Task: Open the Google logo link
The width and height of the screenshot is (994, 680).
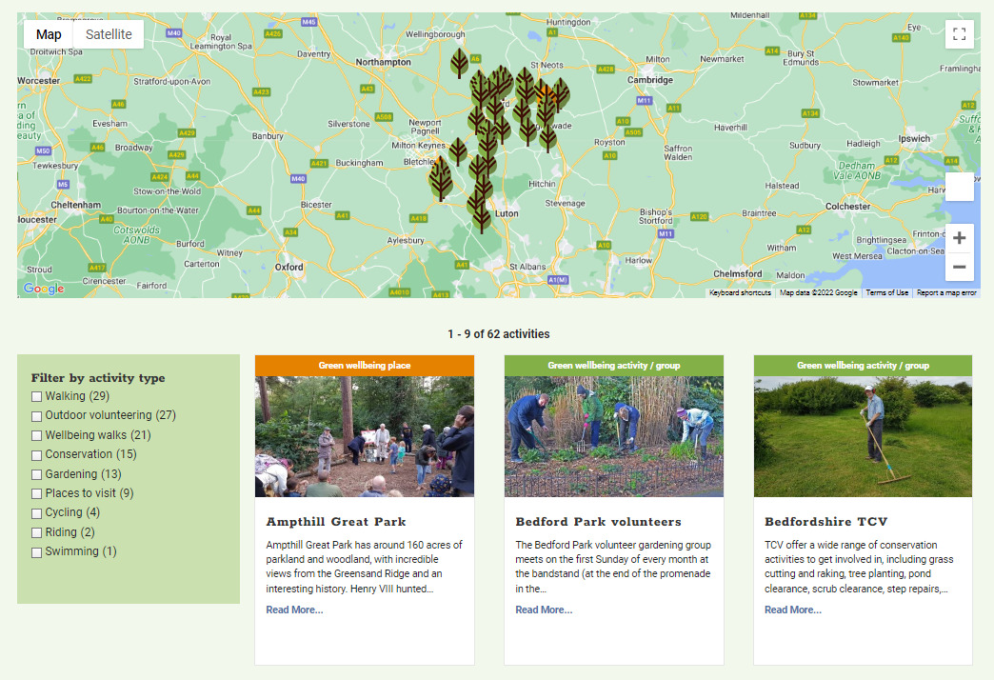Action: point(44,289)
